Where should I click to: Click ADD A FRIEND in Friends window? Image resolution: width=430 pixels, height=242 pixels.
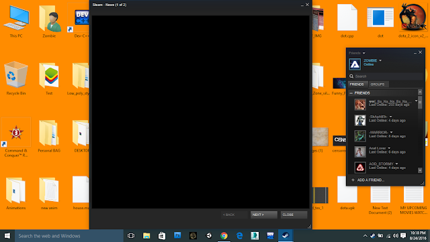(x=368, y=180)
